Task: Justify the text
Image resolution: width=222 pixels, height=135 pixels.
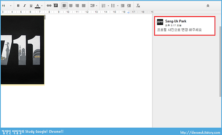Action: pos(84,6)
